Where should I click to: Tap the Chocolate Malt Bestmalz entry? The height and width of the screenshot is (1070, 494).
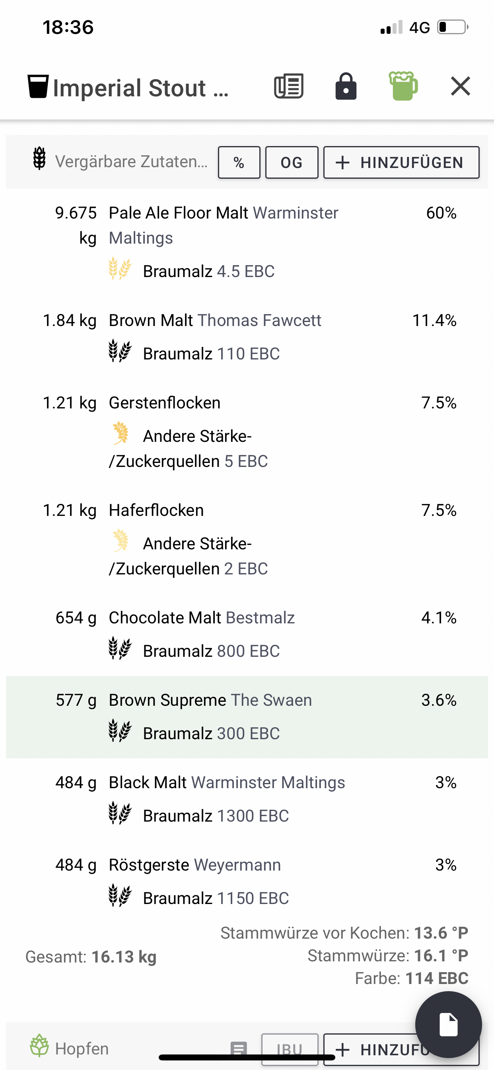pyautogui.click(x=202, y=618)
